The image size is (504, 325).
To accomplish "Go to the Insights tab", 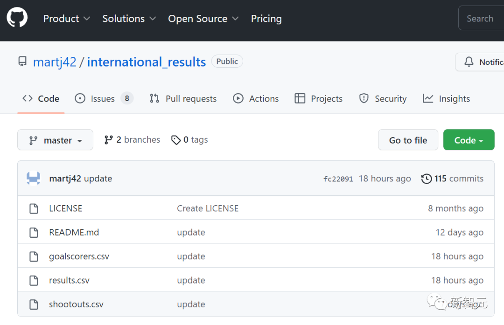I will coord(446,99).
